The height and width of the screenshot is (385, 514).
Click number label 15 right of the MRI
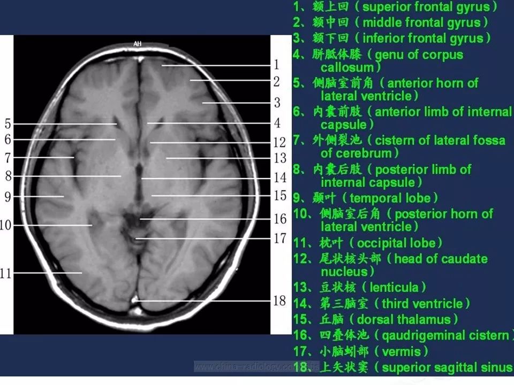click(x=280, y=196)
